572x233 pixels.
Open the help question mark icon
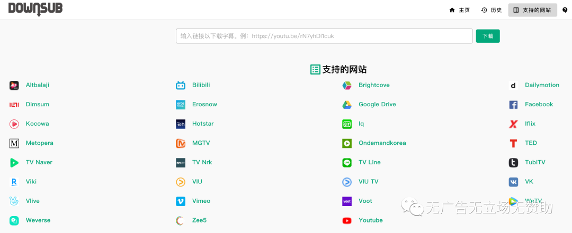pyautogui.click(x=565, y=10)
